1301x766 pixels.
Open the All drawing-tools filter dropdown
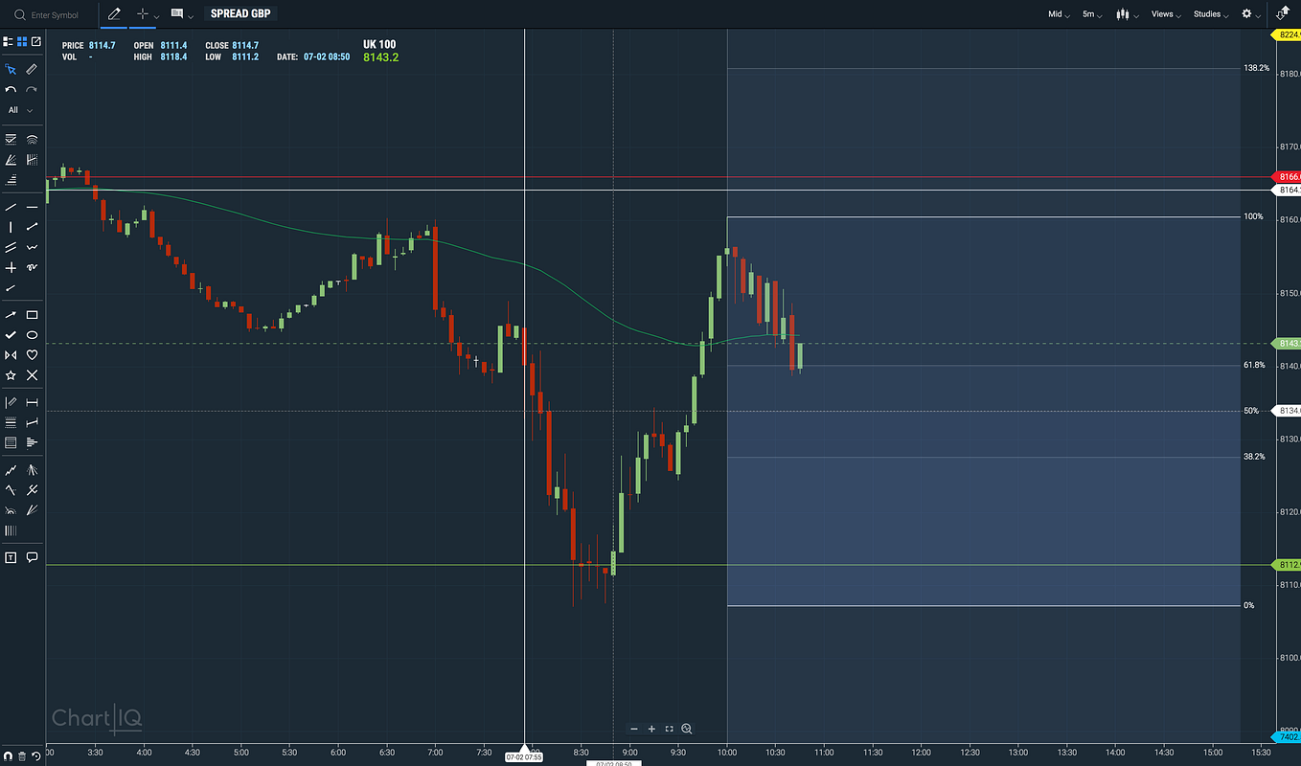17,110
